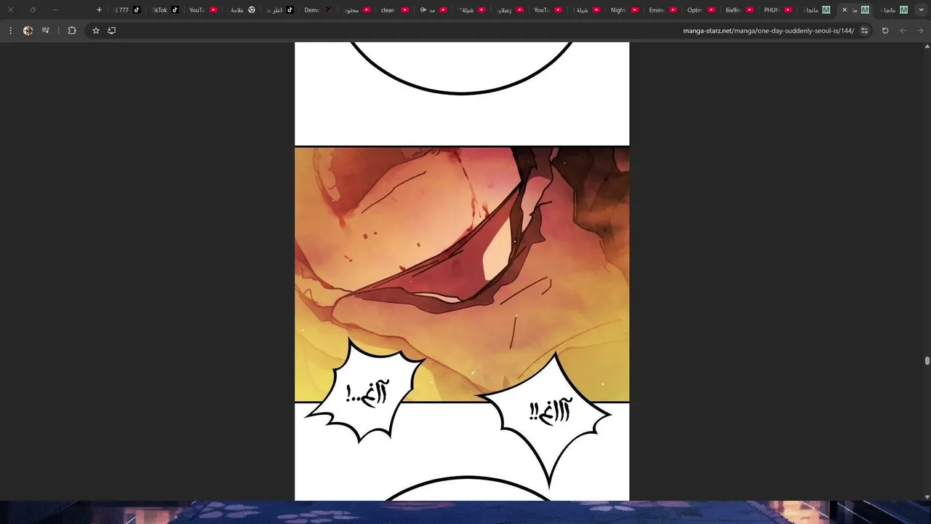The width and height of the screenshot is (931, 524).
Task: Switch to the Demo tab
Action: coord(318,10)
